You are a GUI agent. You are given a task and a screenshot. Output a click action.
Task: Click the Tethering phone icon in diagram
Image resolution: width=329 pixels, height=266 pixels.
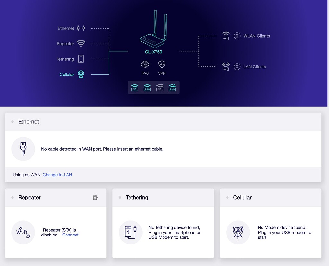click(81, 59)
